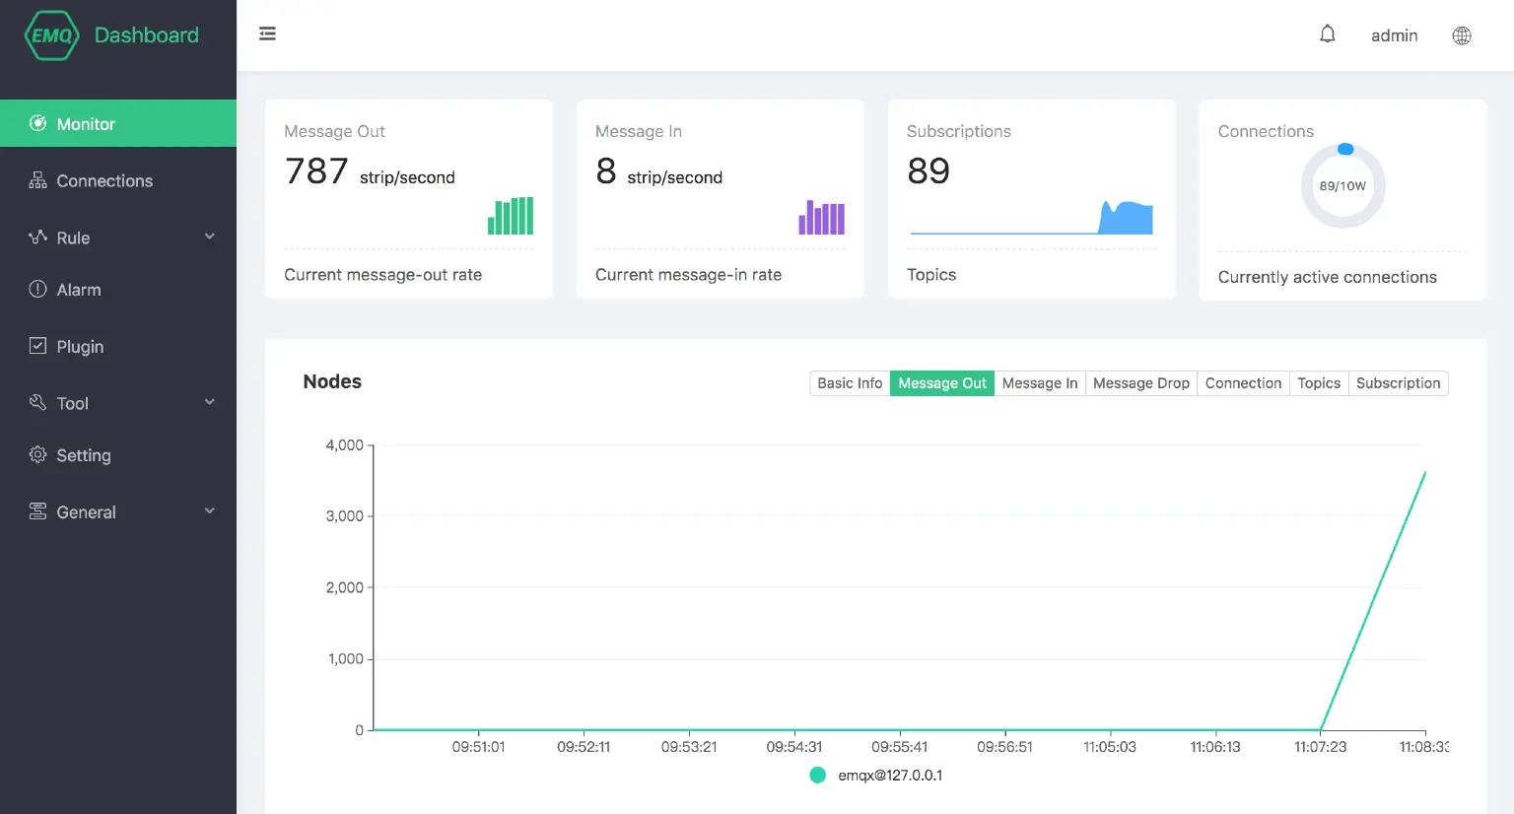Image resolution: width=1514 pixels, height=814 pixels.
Task: Expand the Rule submenu chevron
Action: 209,237
